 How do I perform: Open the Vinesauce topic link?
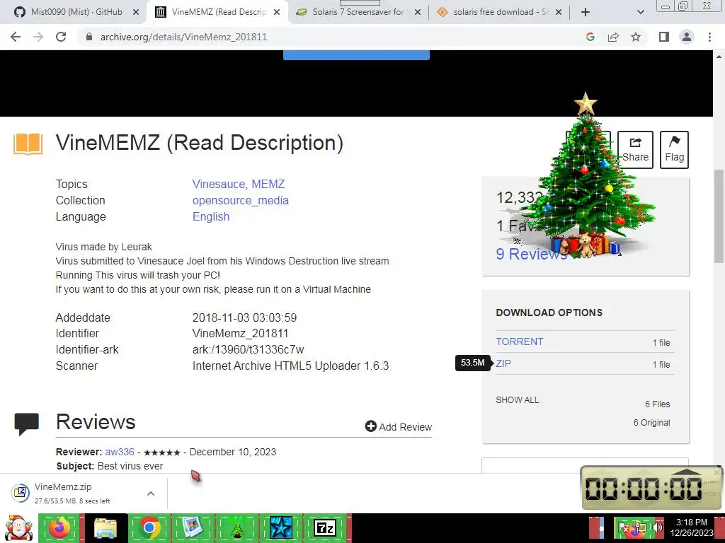coord(219,185)
